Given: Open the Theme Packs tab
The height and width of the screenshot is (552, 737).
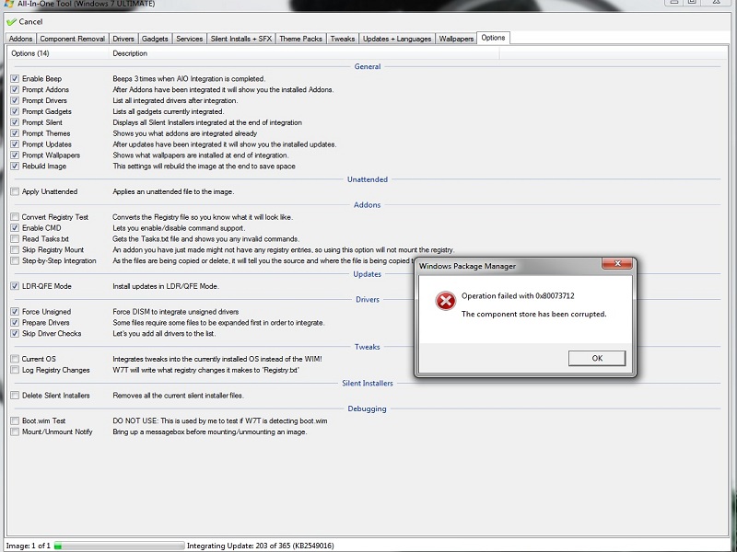Looking at the screenshot, I should point(301,39).
